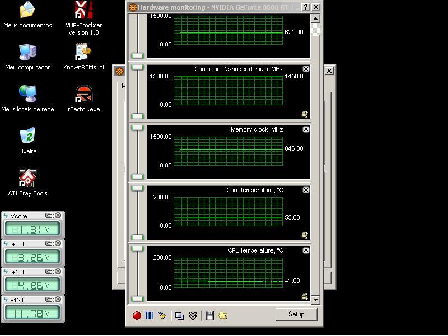Click the upper range slider handle beside the CPU temperature graph
Screen dimensions: 448x336
pos(137,249)
